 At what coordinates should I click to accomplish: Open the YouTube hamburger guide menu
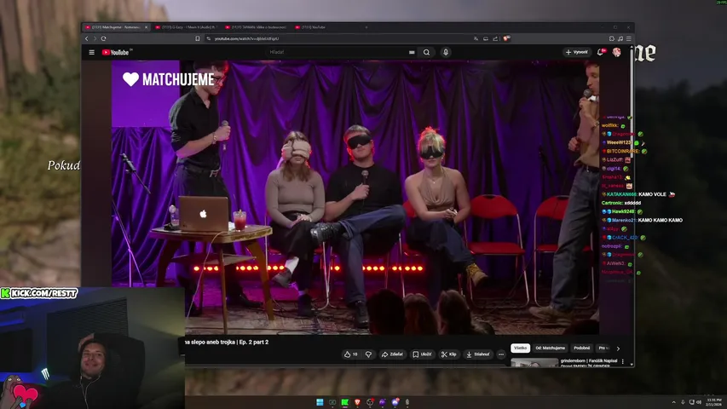(92, 52)
